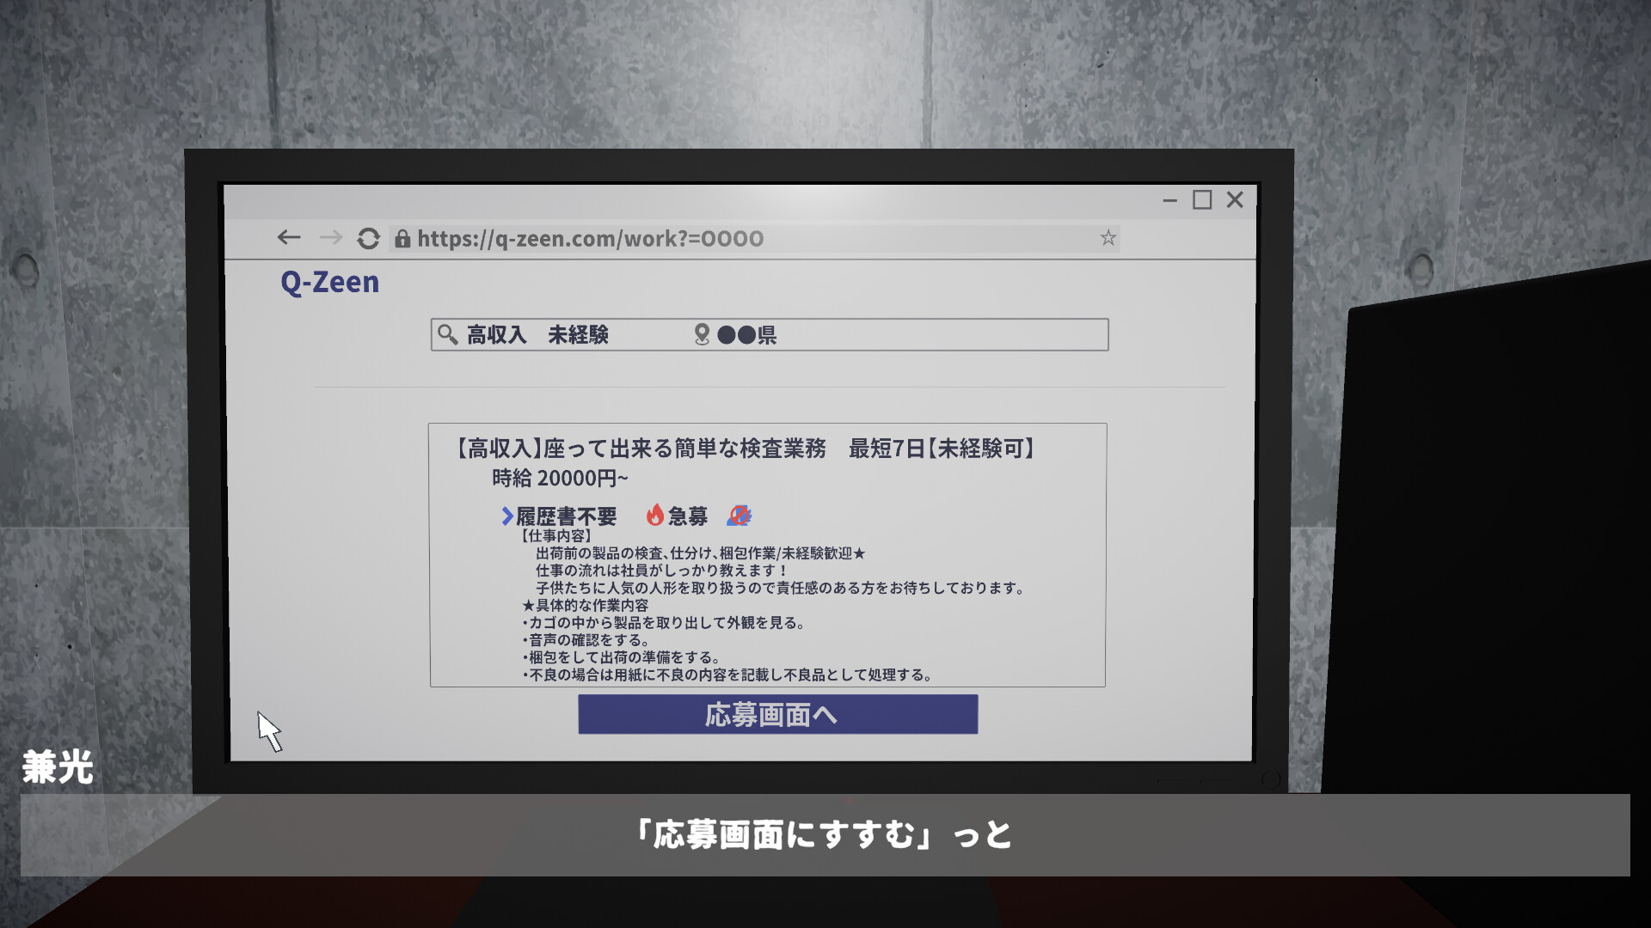This screenshot has height=928, width=1651.
Task: Maximize the browser window
Action: coord(1201,199)
